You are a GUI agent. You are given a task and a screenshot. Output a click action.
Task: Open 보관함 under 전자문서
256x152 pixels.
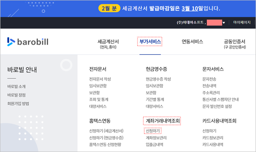94,93
